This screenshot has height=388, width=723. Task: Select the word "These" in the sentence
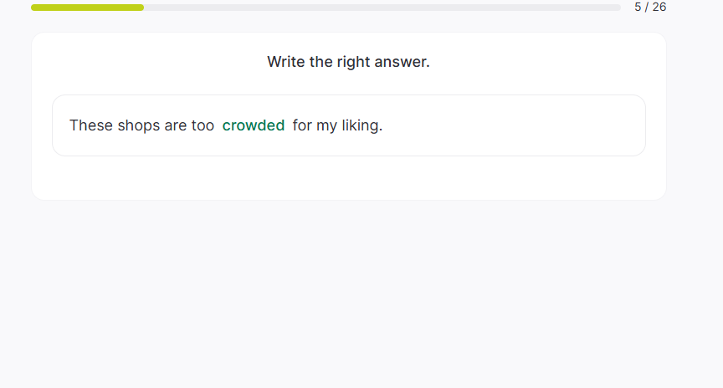(90, 125)
